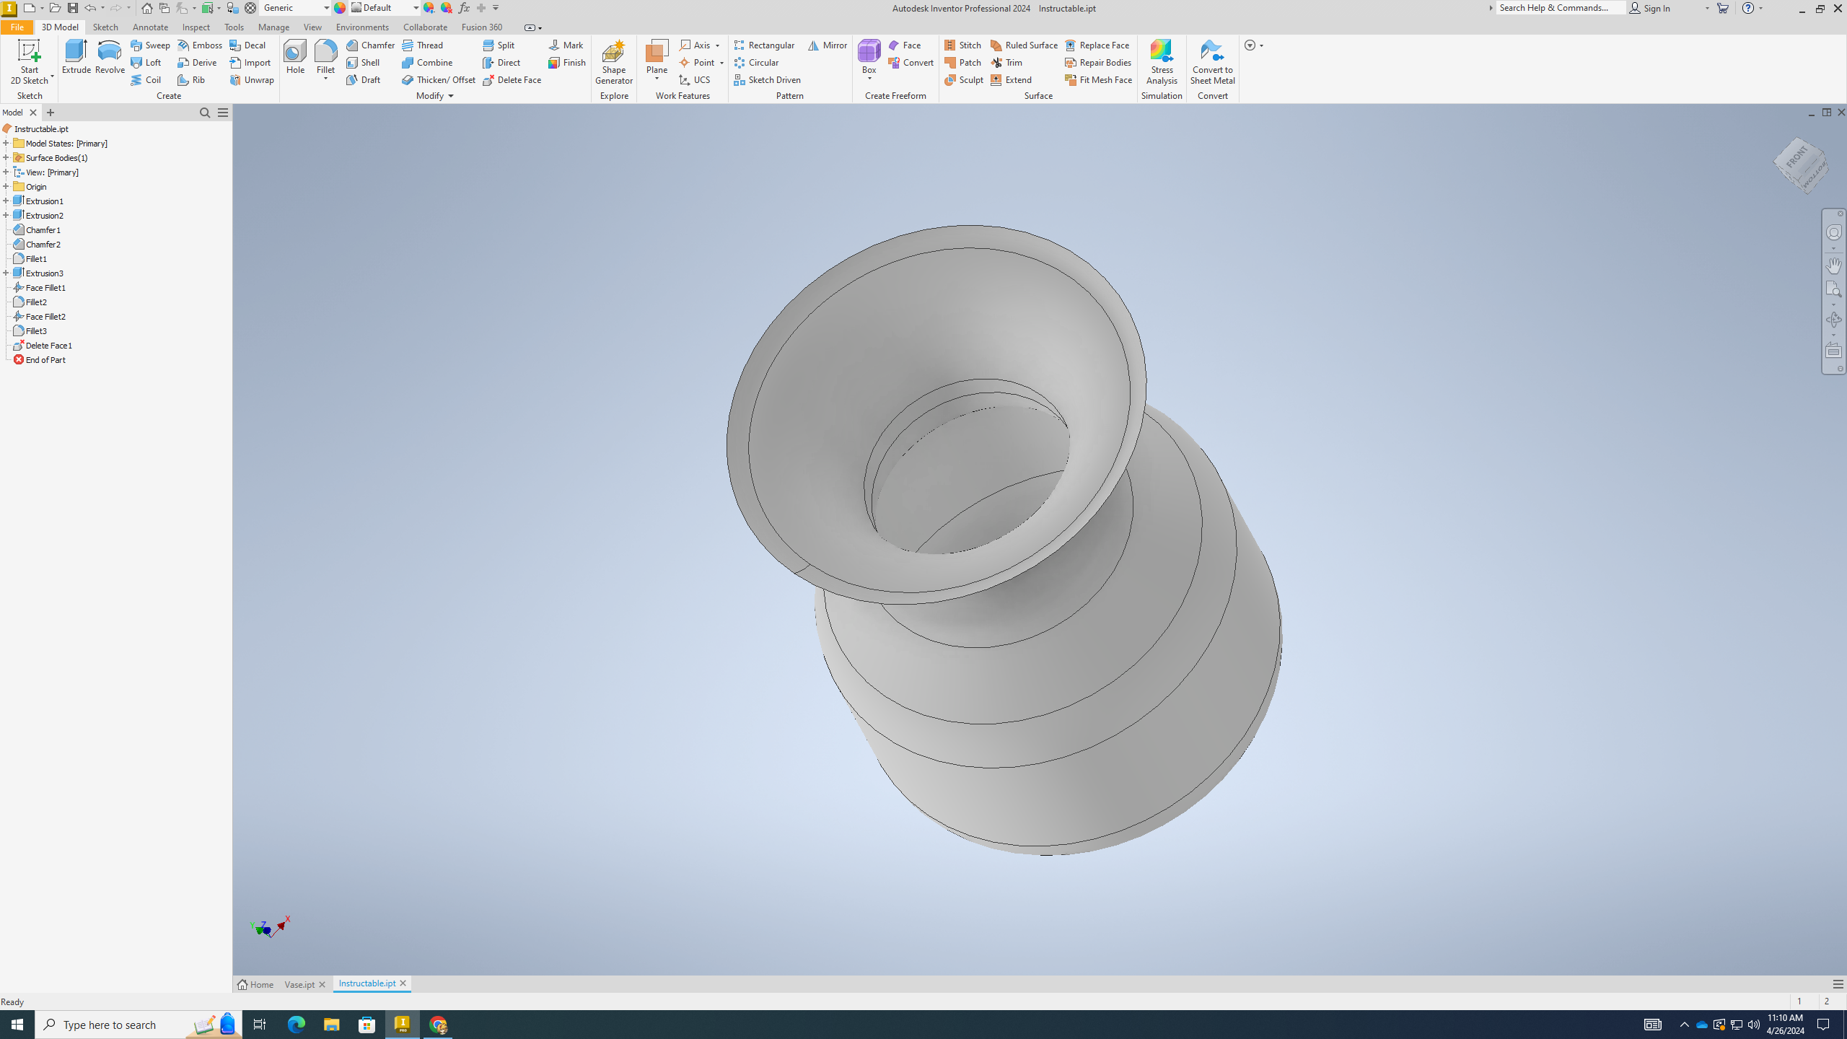Use the Thread tool
This screenshot has height=1039, width=1847.
tap(423, 45)
